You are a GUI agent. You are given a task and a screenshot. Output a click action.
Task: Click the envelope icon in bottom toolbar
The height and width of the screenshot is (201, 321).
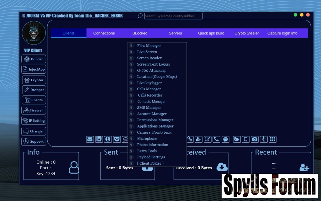pos(90,139)
